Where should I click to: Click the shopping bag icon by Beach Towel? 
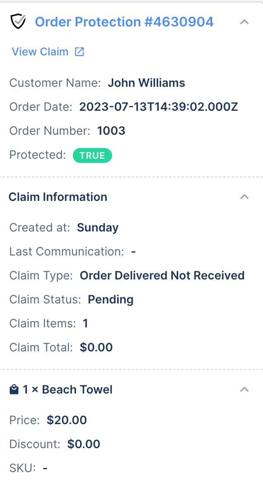coord(14,390)
